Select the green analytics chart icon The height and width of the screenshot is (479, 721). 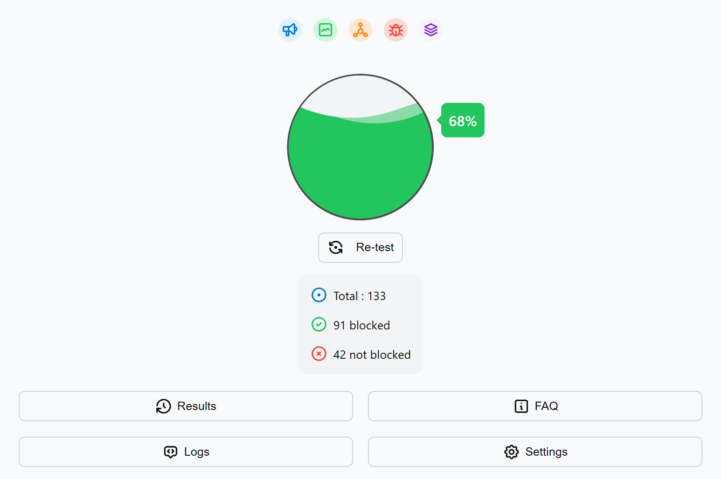325,30
